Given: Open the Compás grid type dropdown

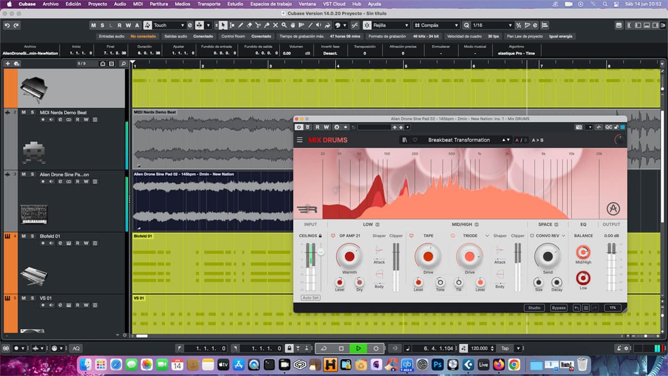Looking at the screenshot, I should tap(436, 25).
